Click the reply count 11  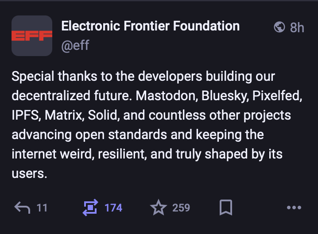tap(42, 208)
